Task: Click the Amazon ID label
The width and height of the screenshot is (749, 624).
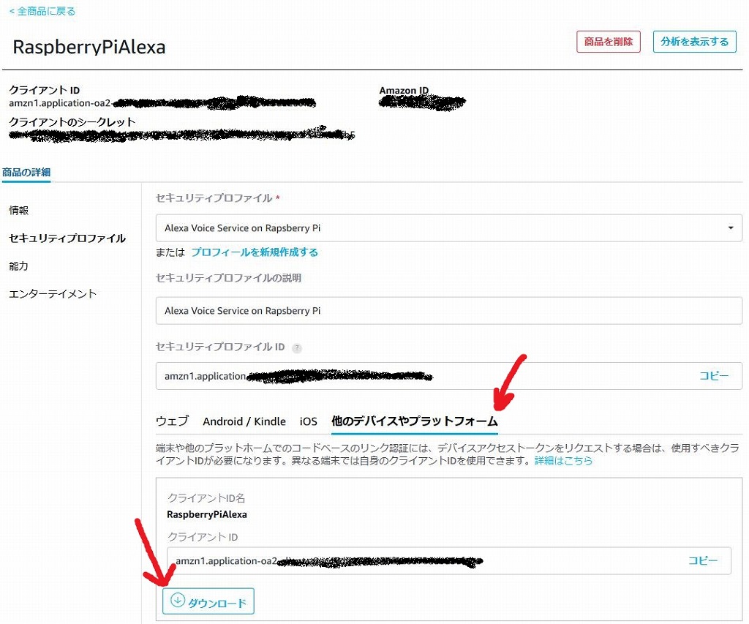Action: click(404, 90)
